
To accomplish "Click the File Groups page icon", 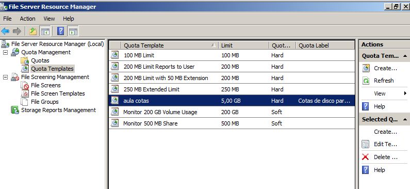I will [x=25, y=102].
